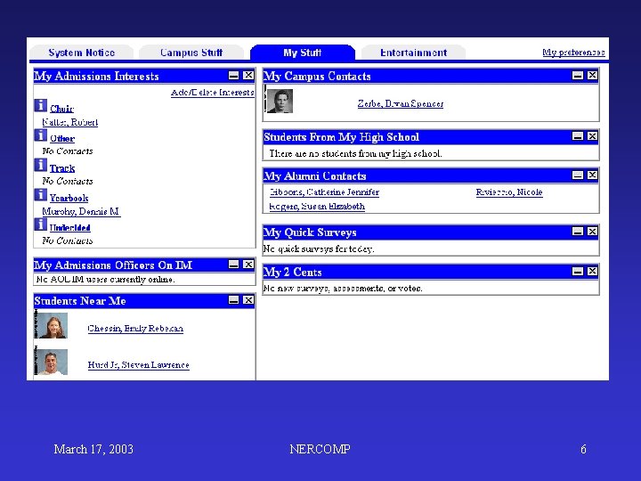This screenshot has height=481, width=641.
Task: Open Zerbe, Devan Spencer contact link
Action: 401,103
